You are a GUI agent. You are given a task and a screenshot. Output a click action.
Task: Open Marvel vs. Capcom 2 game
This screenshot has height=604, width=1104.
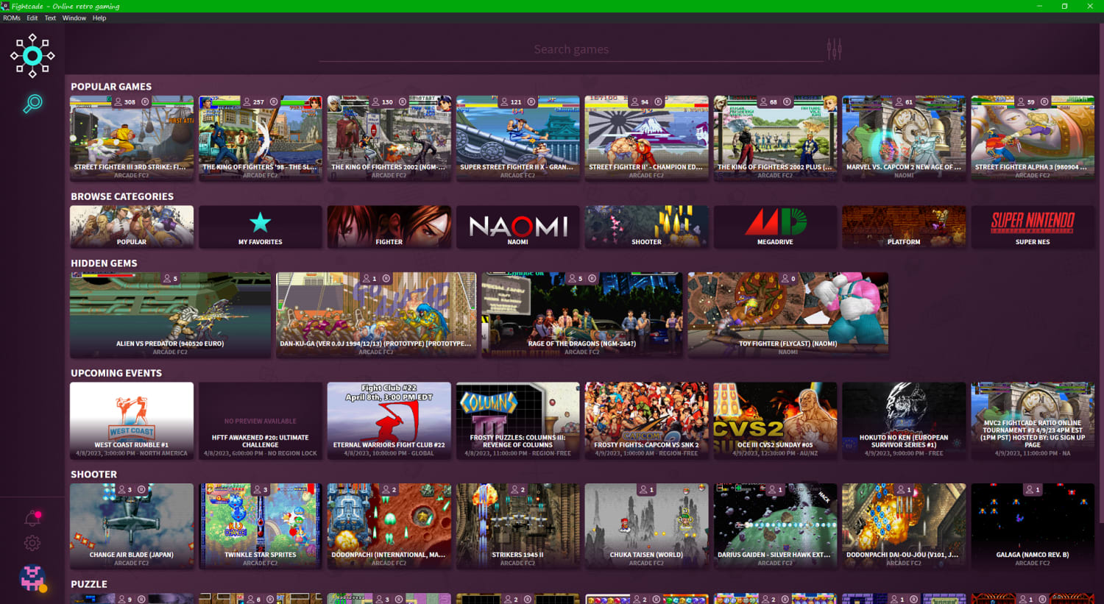tap(905, 138)
